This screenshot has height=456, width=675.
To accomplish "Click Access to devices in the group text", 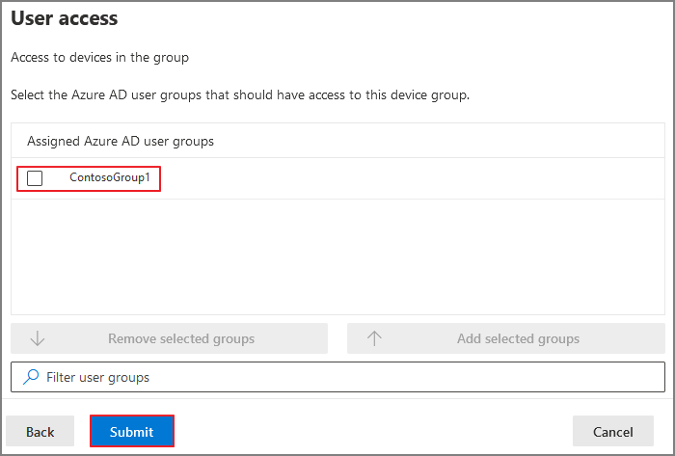I will pos(100,58).
